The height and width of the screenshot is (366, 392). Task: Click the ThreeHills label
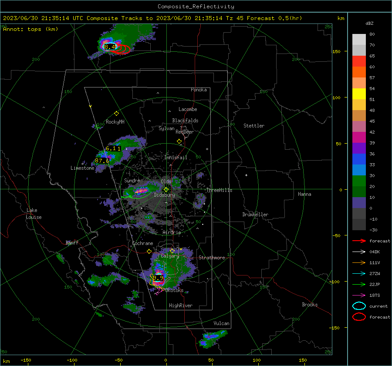(219, 190)
